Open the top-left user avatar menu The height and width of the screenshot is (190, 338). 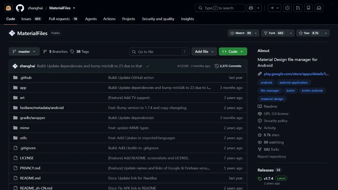pyautogui.click(x=8, y=8)
